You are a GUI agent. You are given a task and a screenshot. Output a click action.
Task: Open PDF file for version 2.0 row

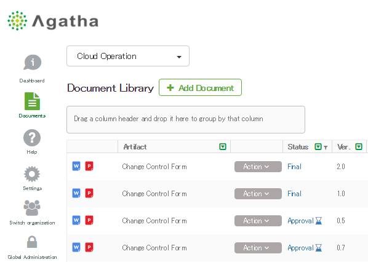click(89, 166)
